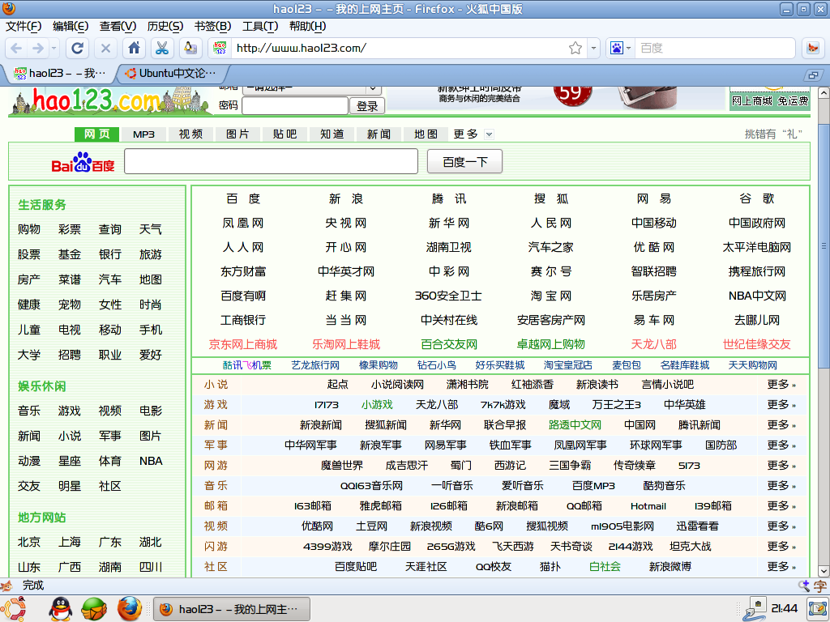Image resolution: width=830 pixels, height=622 pixels.
Task: Click the vertical scrollbar thumb
Action: pos(824,245)
